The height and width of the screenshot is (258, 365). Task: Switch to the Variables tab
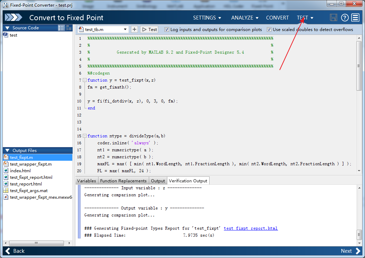87,181
